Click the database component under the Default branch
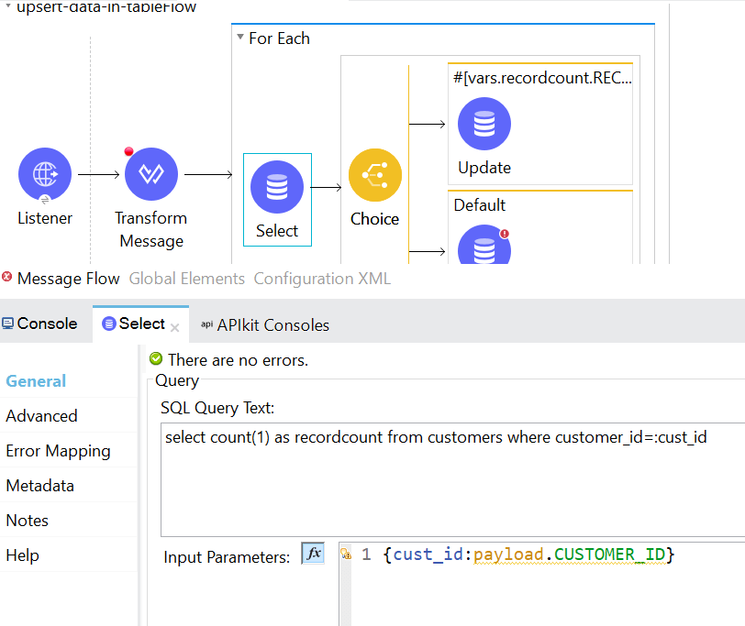 [484, 246]
